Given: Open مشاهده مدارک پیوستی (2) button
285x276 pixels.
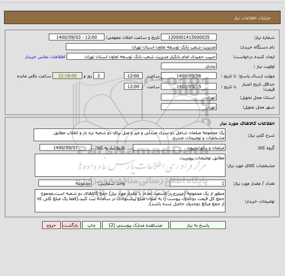Looking at the screenshot, I should (135, 225).
